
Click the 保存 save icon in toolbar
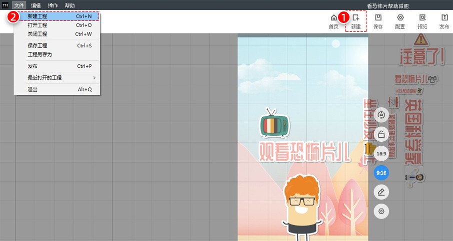[x=378, y=21]
